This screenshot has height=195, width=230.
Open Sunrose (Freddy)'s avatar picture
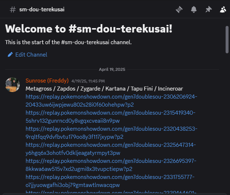[x=12, y=85]
